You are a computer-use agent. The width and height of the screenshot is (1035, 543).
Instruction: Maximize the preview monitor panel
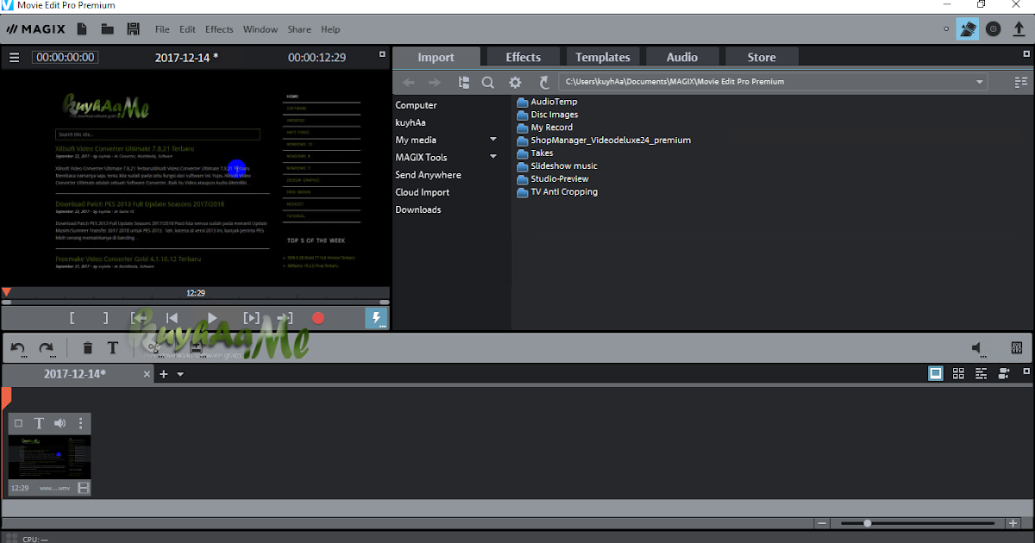[382, 54]
